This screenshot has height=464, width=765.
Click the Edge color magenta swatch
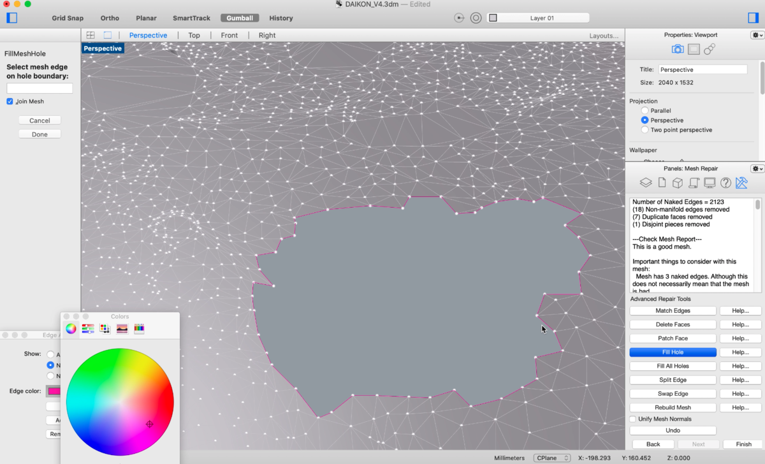point(54,391)
